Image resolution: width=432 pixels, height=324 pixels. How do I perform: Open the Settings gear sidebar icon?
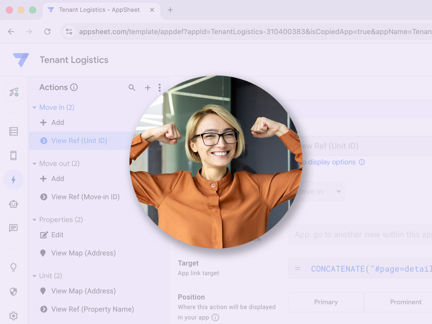pos(13,316)
